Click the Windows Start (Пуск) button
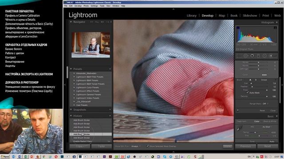The height and width of the screenshot is (159, 284). click(x=5, y=157)
